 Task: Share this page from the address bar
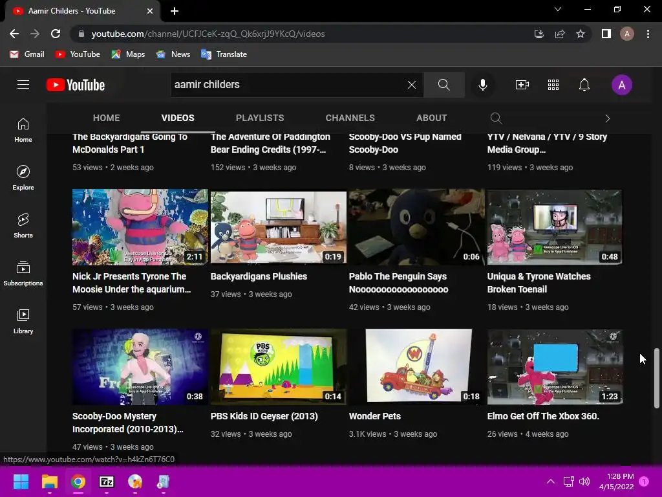[560, 34]
